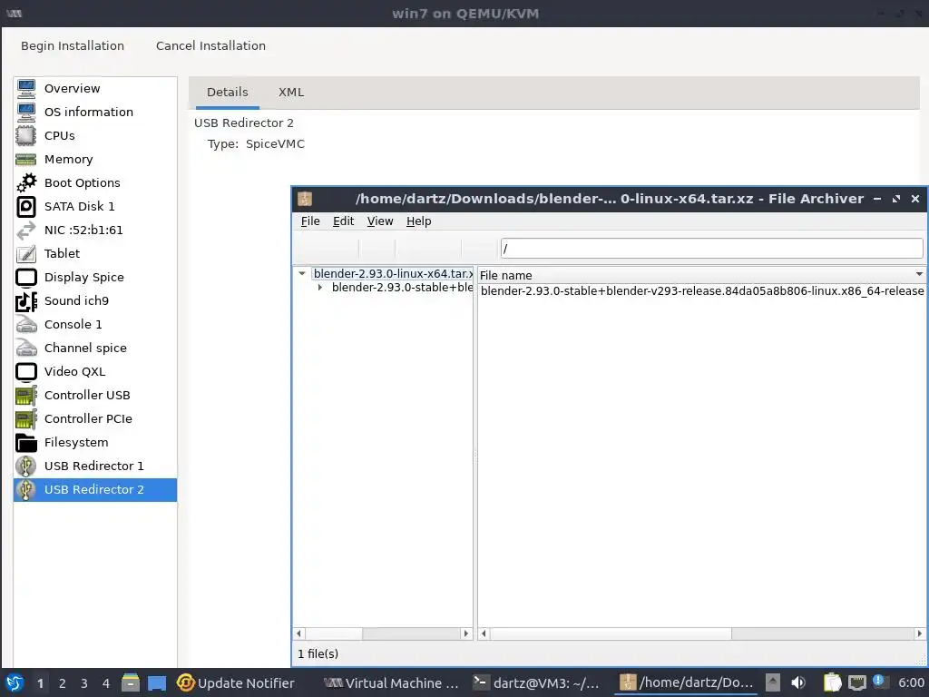Click the archive path location field
The image size is (929, 697).
click(711, 249)
